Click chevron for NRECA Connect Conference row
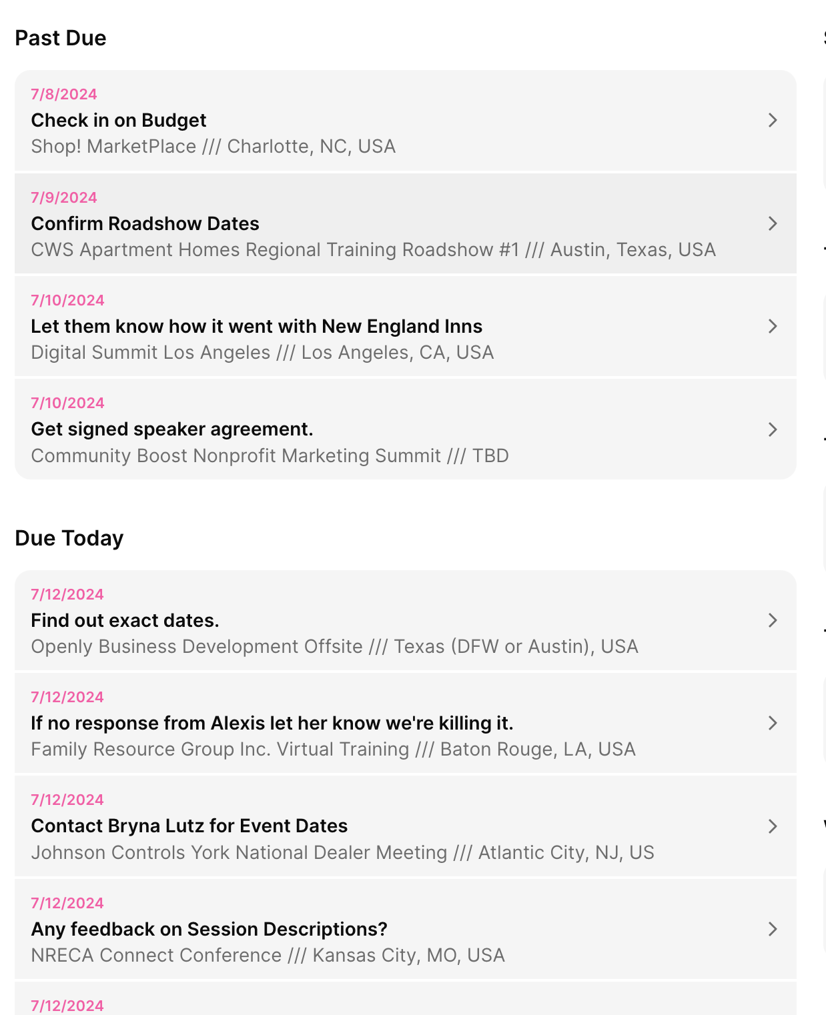 coord(773,929)
